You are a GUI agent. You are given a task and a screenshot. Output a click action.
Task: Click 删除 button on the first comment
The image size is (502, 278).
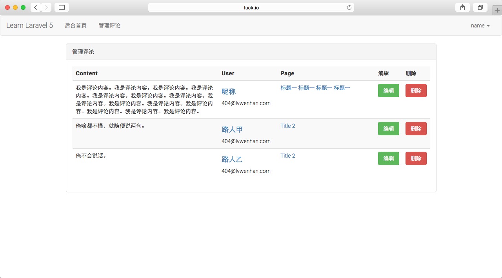(x=416, y=91)
